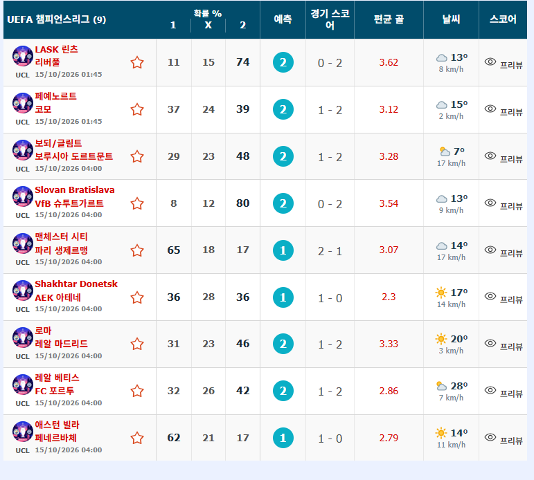Screen dimensions: 534x480
Task: Click the UCL logo beside 보되/글림트
Action: (x=22, y=149)
